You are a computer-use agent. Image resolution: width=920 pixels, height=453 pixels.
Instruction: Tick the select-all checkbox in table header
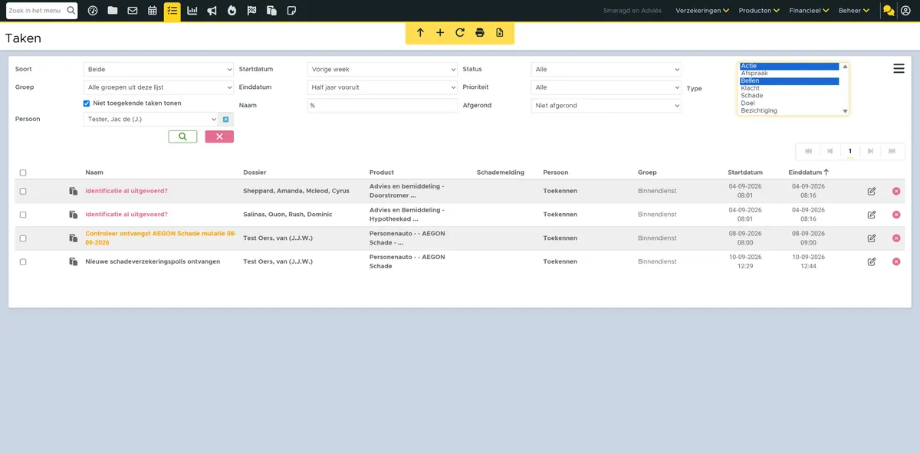pos(23,173)
